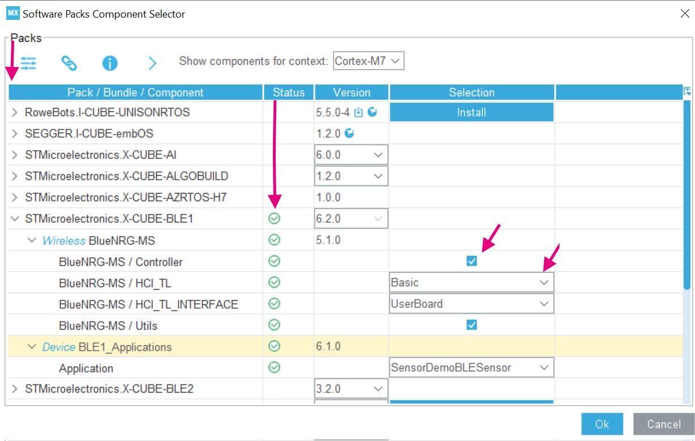695x441 pixels.
Task: Click the status icon for BlueNRG-MS / Controller
Action: point(275,261)
